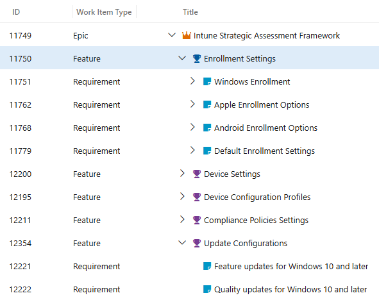Open Feature updates for Windows 10 and later
The height and width of the screenshot is (300, 379).
(291, 266)
